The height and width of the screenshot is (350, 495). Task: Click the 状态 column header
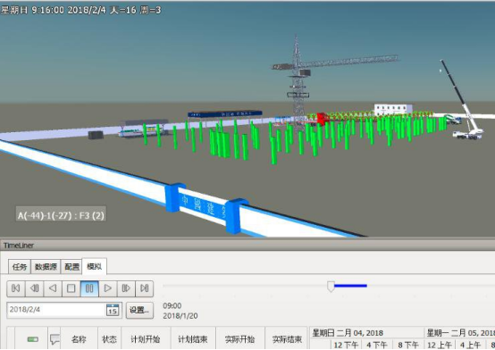pyautogui.click(x=109, y=339)
